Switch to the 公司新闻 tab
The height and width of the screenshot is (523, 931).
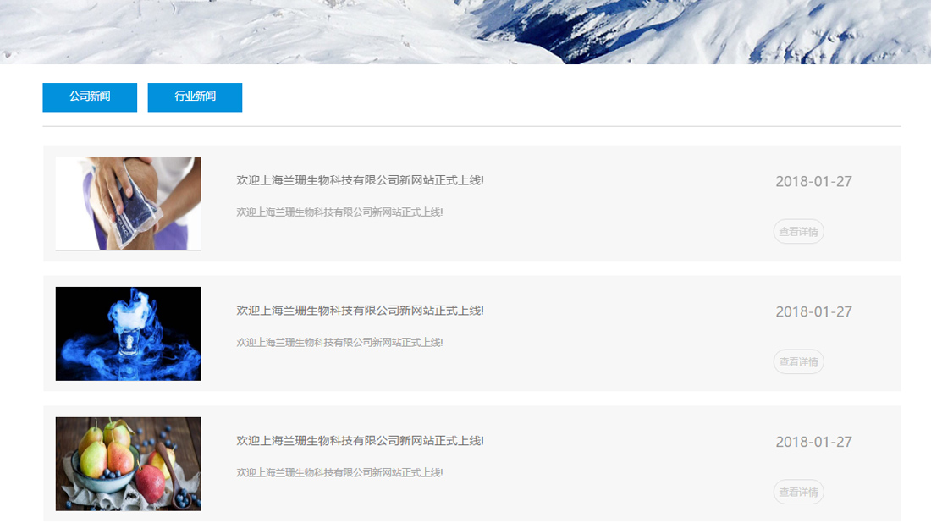pos(90,97)
